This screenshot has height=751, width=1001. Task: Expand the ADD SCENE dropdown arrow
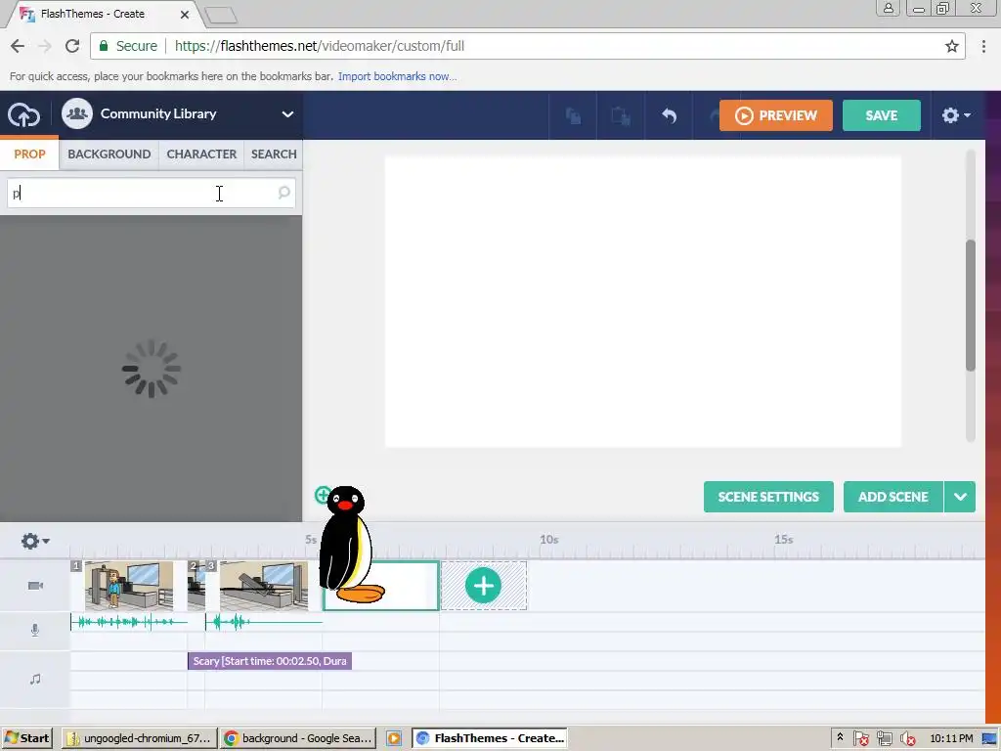pos(960,497)
